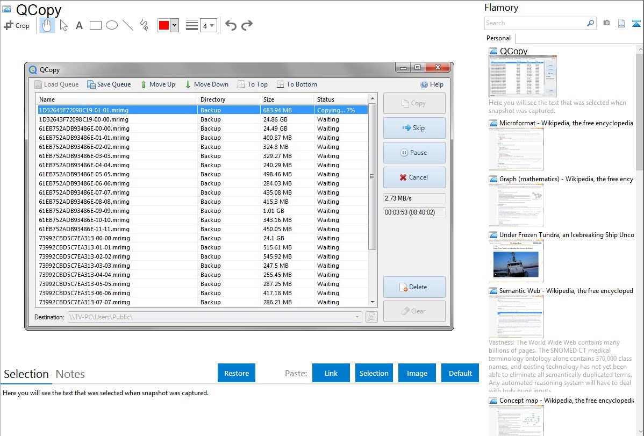
Task: Click queue list scrollbar down arrow
Action: pos(373,302)
